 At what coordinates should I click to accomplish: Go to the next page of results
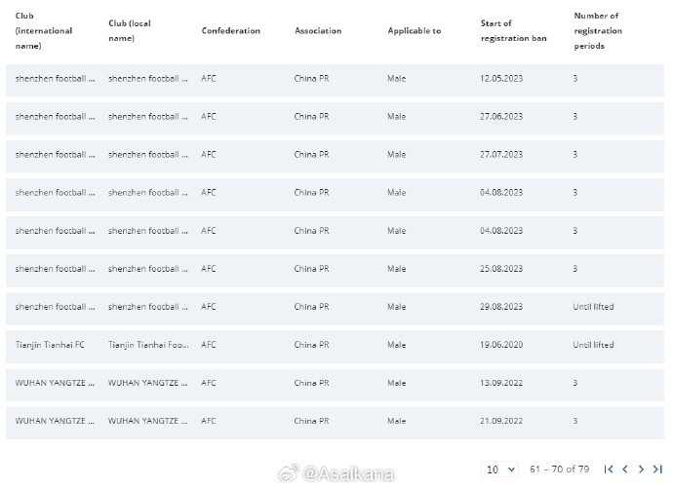pyautogui.click(x=641, y=469)
